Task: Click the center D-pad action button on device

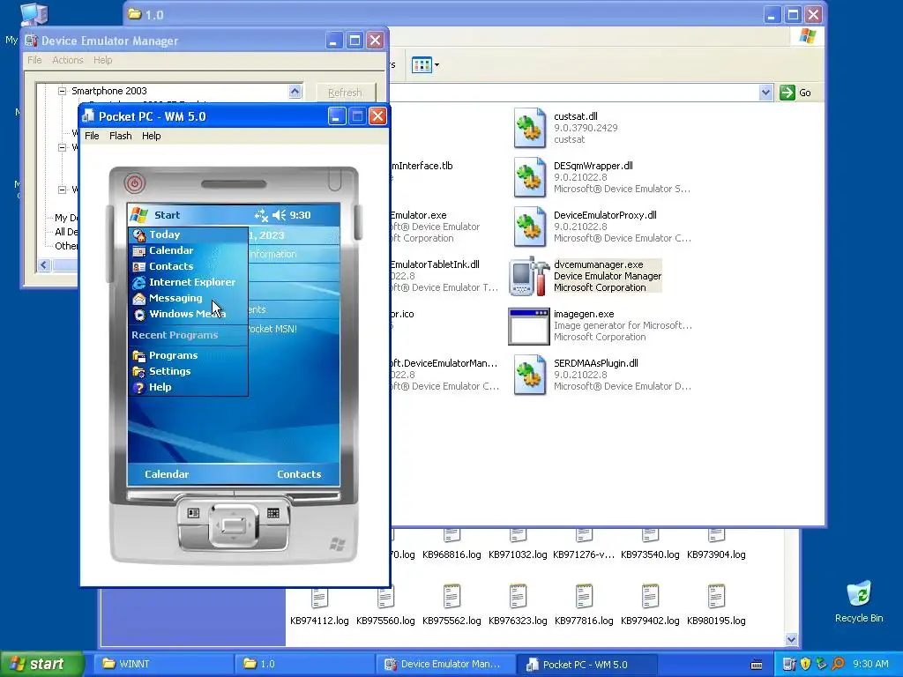Action: (x=233, y=525)
